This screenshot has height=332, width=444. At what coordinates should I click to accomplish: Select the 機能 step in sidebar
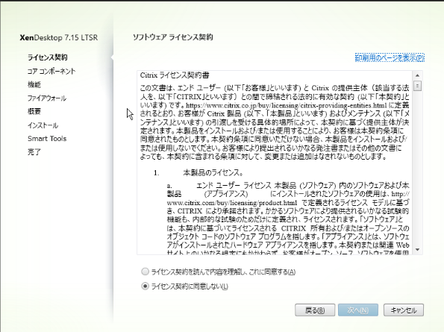pos(34,84)
